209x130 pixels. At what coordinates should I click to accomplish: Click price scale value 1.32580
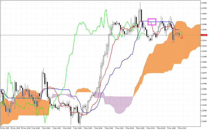[204, 78]
